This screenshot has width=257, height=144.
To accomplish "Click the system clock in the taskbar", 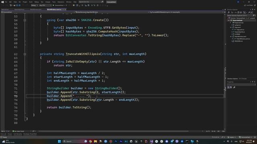I will pyautogui.click(x=249, y=141).
